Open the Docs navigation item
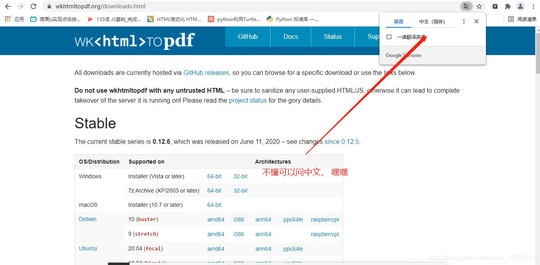The height and width of the screenshot is (265, 540). [x=290, y=36]
